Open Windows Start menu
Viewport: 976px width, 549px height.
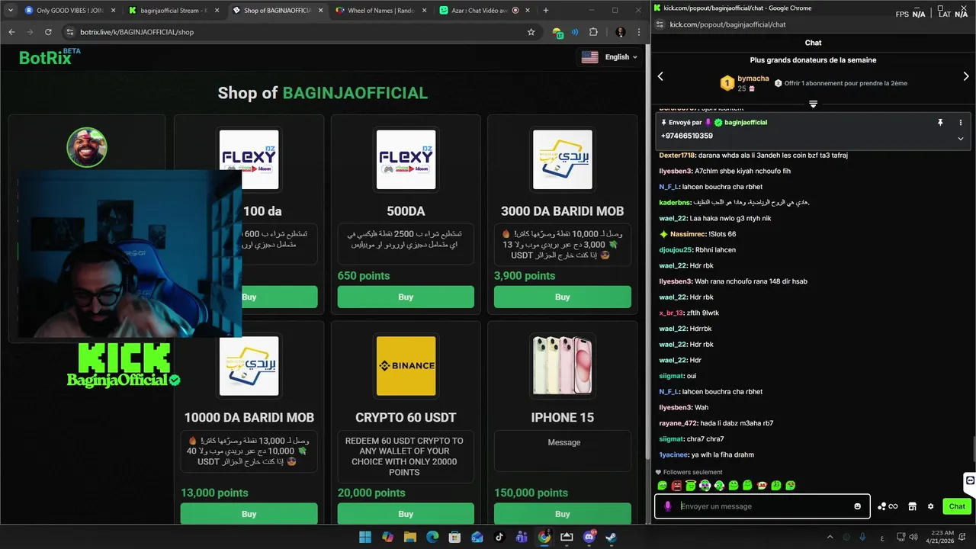click(x=365, y=537)
